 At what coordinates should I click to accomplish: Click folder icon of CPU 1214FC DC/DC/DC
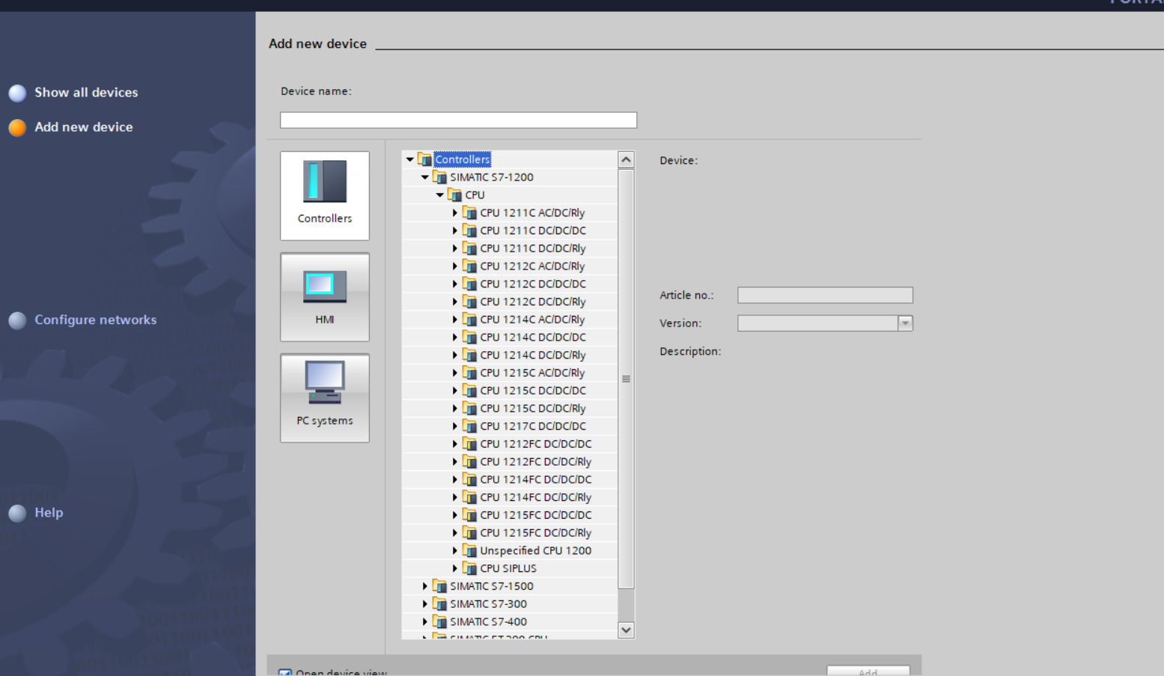pos(469,480)
